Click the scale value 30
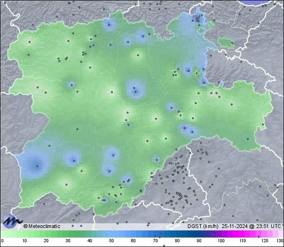 pyautogui.click(x=68, y=241)
